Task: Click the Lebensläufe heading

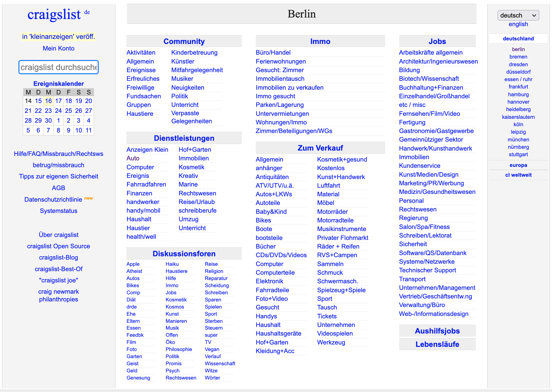Action: coord(437,344)
